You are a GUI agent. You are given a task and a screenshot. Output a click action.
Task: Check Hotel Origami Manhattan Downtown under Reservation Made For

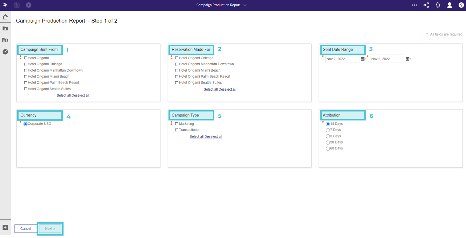pyautogui.click(x=176, y=64)
